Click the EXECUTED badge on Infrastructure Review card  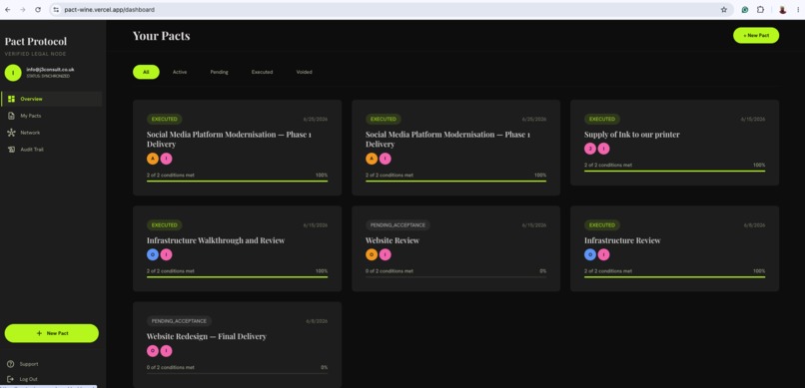[x=601, y=225]
